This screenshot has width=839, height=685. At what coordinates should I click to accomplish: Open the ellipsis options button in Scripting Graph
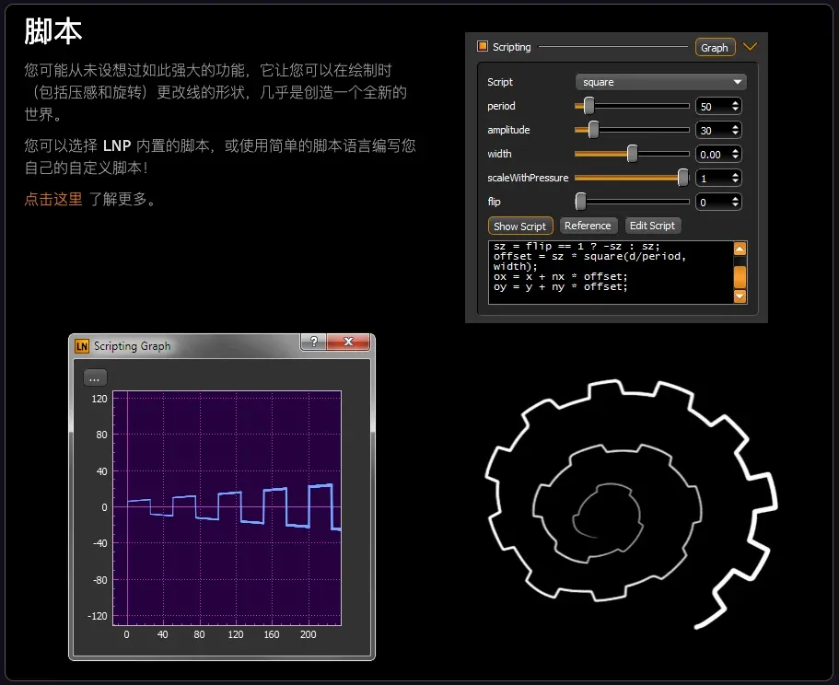pos(95,377)
